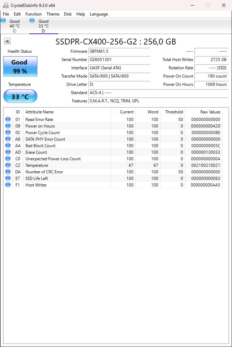This screenshot has height=347, width=232.
Task: Select the Power Cycle Count attribute name
Action: click(x=42, y=133)
